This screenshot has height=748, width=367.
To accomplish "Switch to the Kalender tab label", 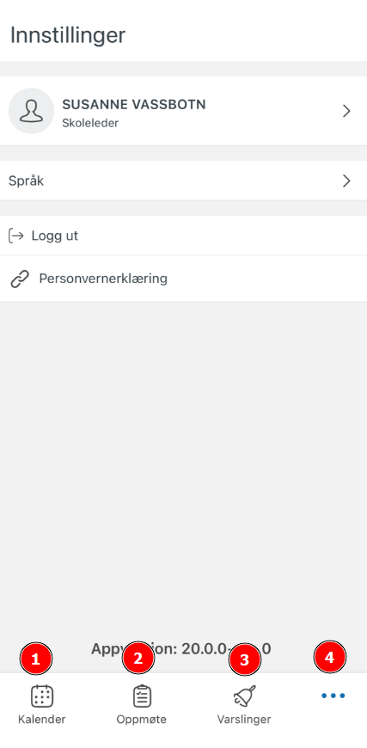I will pyautogui.click(x=42, y=720).
